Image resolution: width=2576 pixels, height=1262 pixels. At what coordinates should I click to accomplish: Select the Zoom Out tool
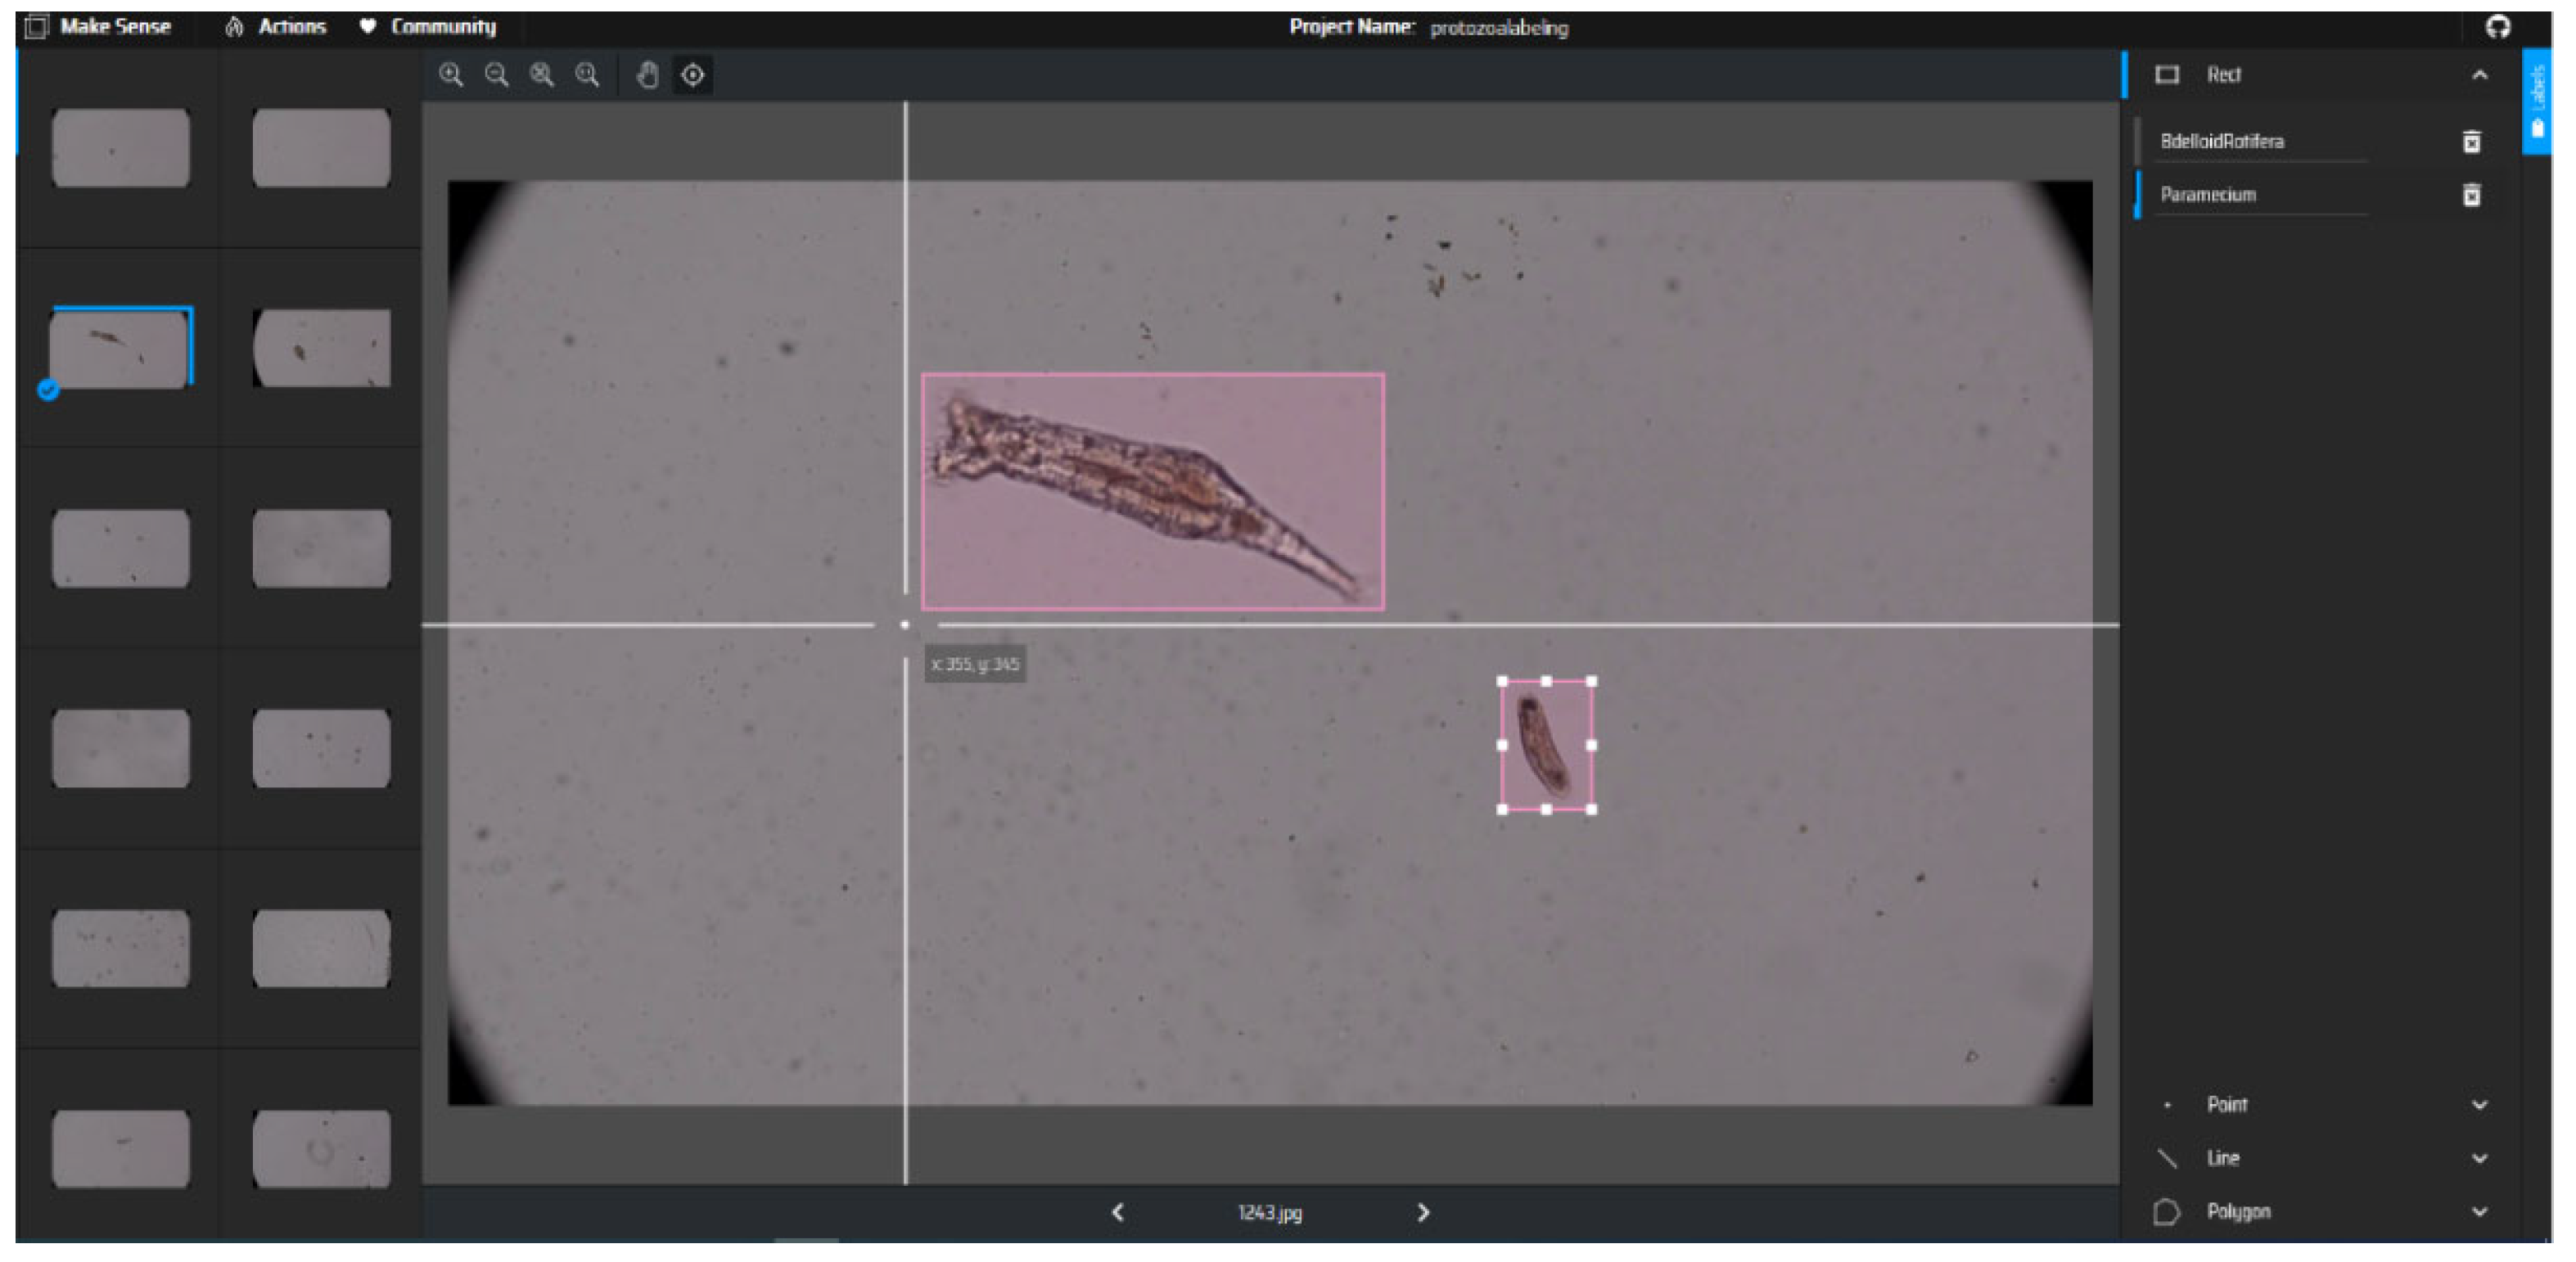(497, 75)
